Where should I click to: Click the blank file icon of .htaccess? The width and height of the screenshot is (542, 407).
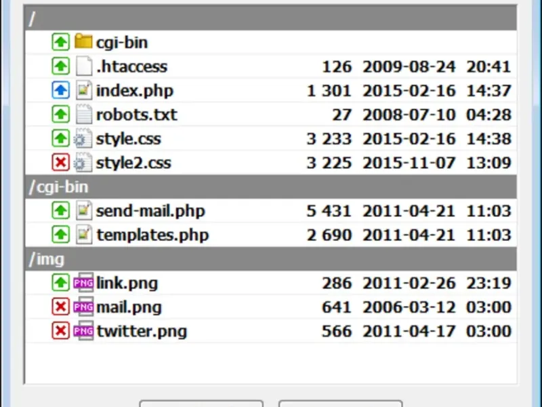83,66
